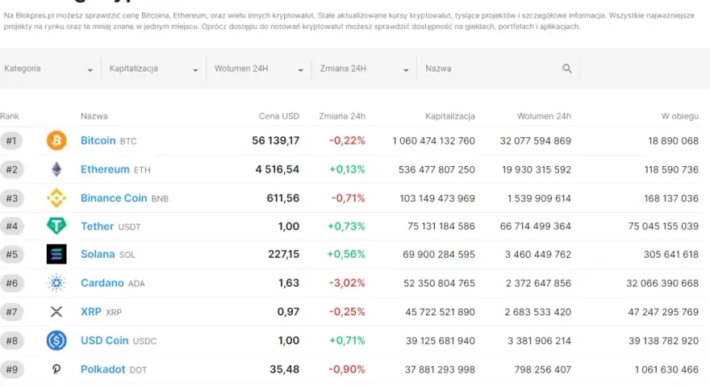Click the BTC ticker label

(x=128, y=141)
